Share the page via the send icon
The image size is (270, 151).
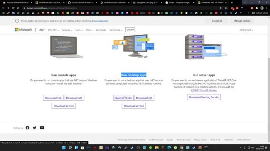221,8
